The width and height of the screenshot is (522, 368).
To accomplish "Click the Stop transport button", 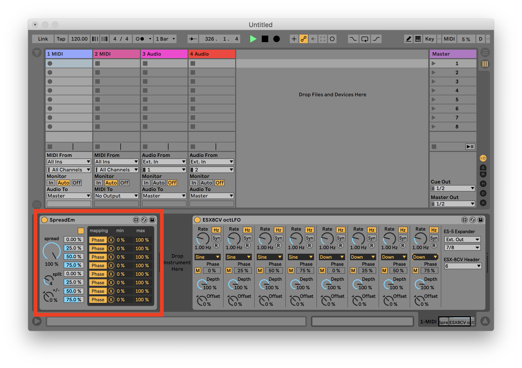I will tap(265, 39).
